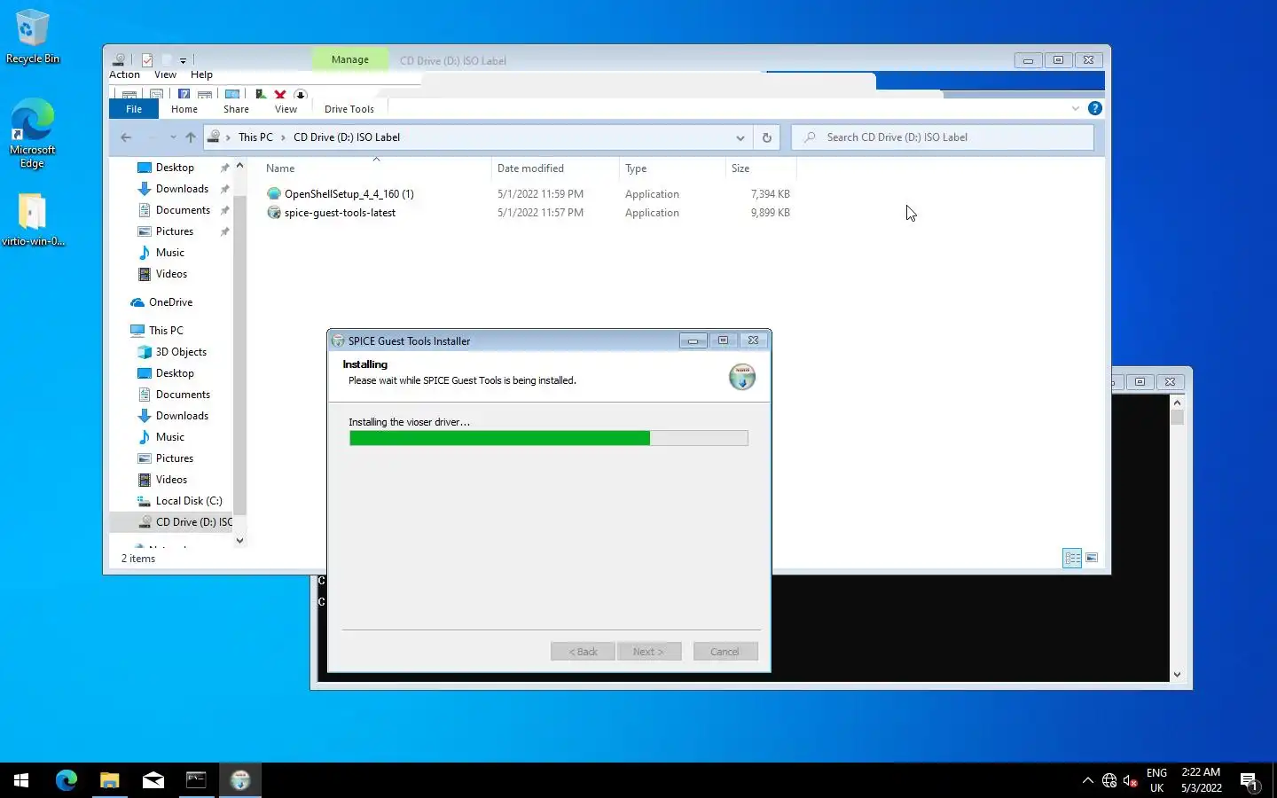This screenshot has height=798, width=1277.
Task: Click the Cancel button in SPICE installer
Action: point(725,652)
